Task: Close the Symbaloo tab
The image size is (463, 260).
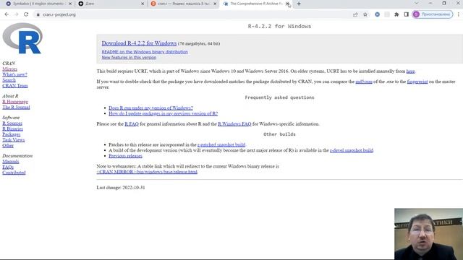Action: click(70, 4)
